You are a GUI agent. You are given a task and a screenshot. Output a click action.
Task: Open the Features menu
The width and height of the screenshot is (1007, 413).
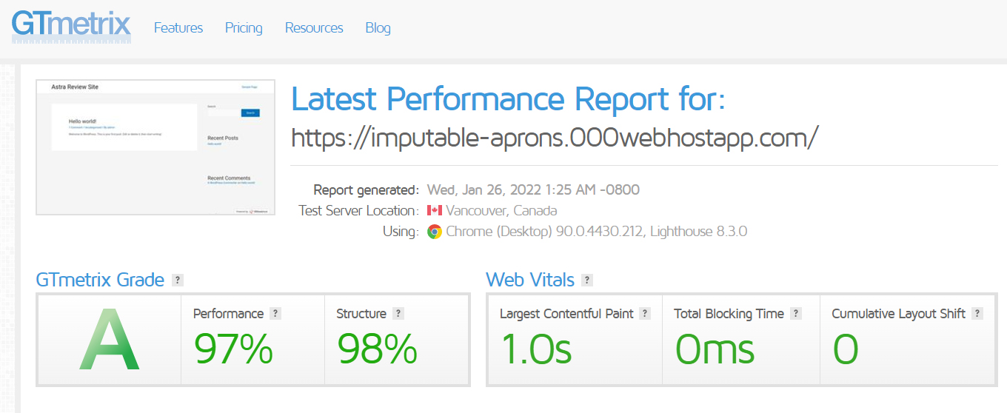[x=178, y=28]
